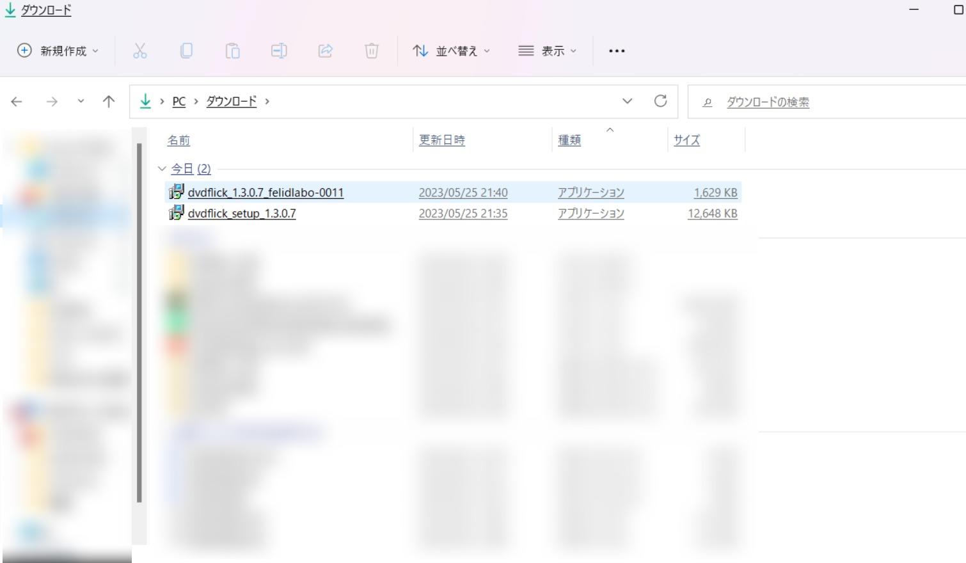This screenshot has width=966, height=563.
Task: Delete the selected file with the trash icon
Action: point(372,51)
